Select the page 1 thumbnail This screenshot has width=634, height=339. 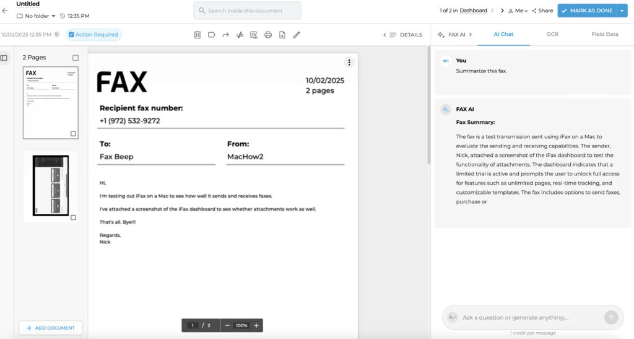point(51,103)
